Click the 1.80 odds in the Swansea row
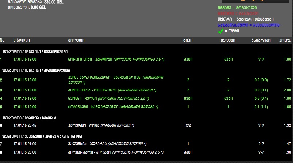Image resolution: width=299 pixels, height=167 pixels. [287, 99]
